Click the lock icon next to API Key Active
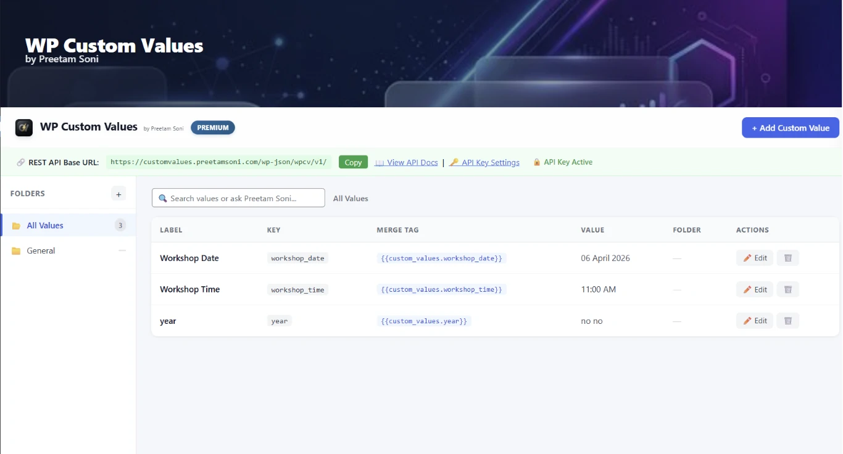The height and width of the screenshot is (454, 843). (x=537, y=162)
